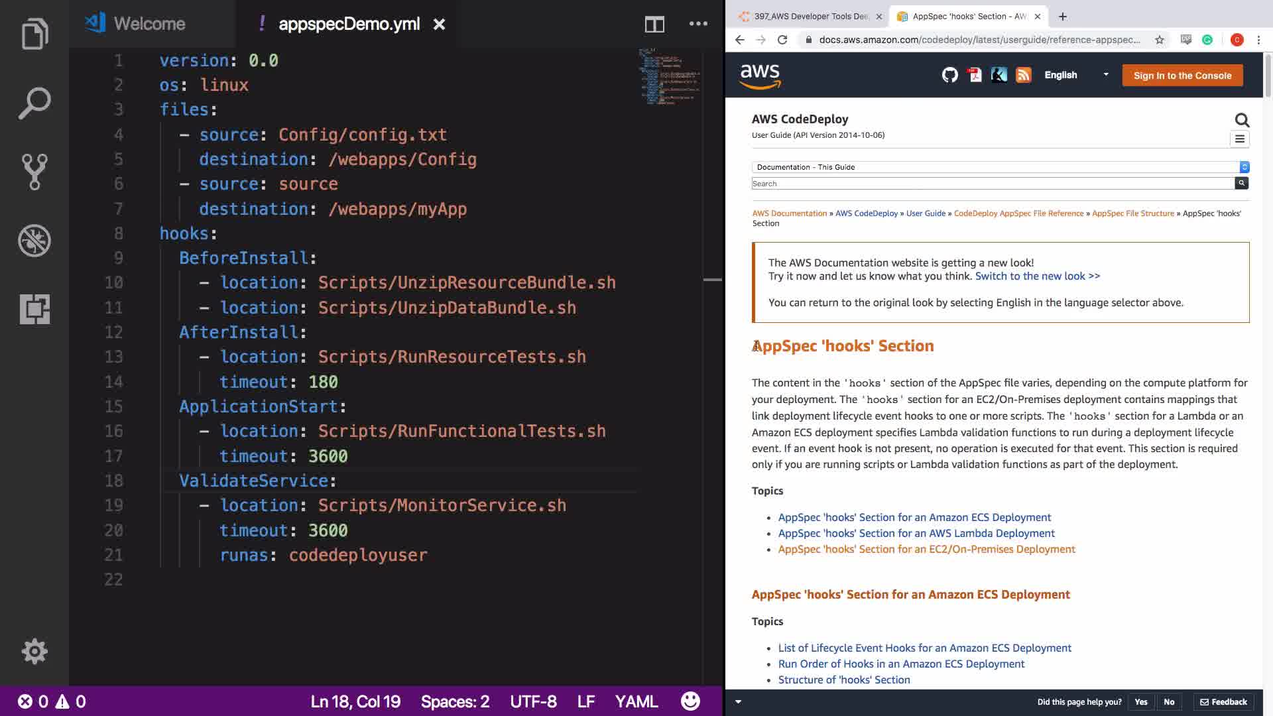Switch to the Welcome tab
Image resolution: width=1273 pixels, height=716 pixels.
coord(149,24)
